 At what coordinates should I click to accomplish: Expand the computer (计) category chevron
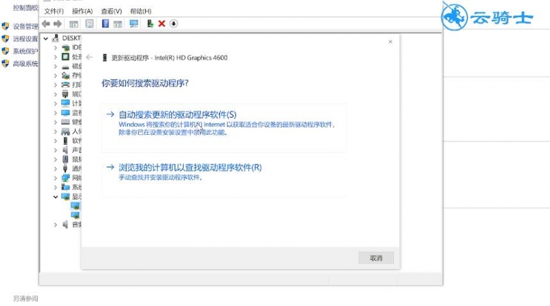[x=56, y=104]
